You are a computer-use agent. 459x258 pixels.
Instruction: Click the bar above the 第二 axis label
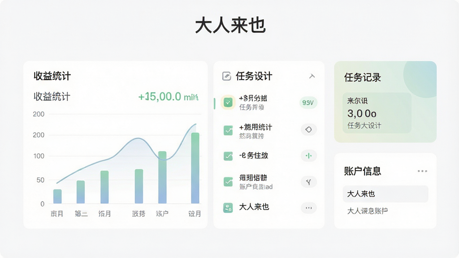81,192
